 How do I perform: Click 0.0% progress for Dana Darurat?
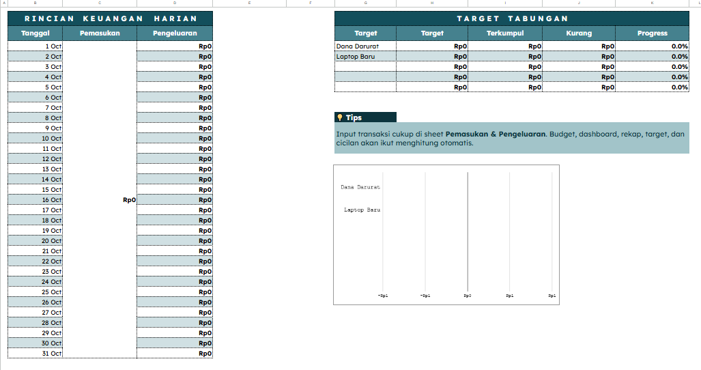click(653, 46)
